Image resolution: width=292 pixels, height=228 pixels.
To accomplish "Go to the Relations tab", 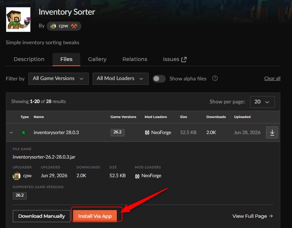I will (x=135, y=59).
